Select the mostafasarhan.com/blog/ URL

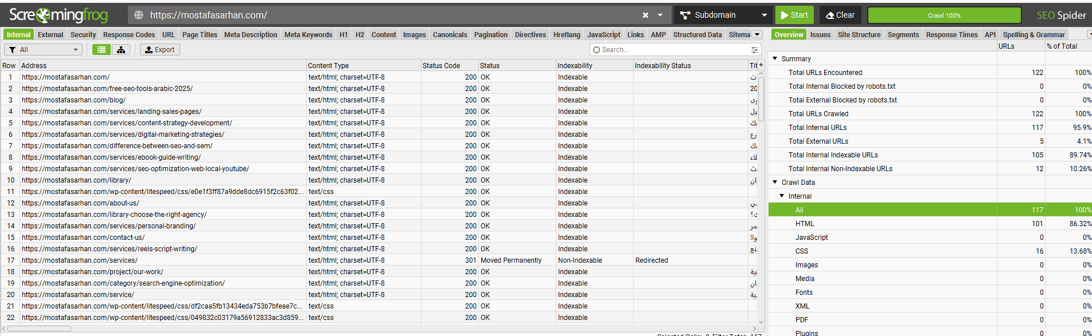(73, 100)
